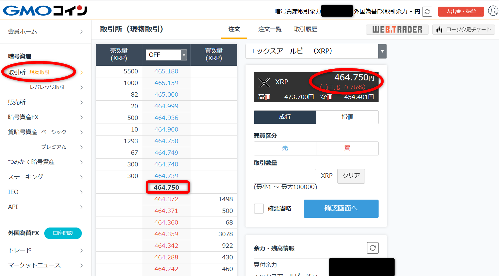Select the 指値 order type tab
This screenshot has height=276, width=499.
coord(347,117)
